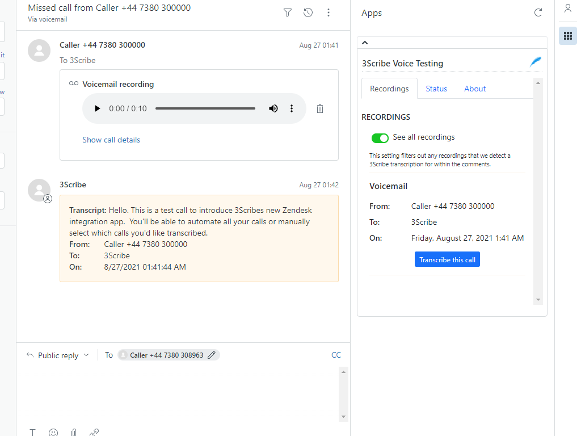Open ticket options three-dot menu
This screenshot has width=581, height=436.
[329, 12]
